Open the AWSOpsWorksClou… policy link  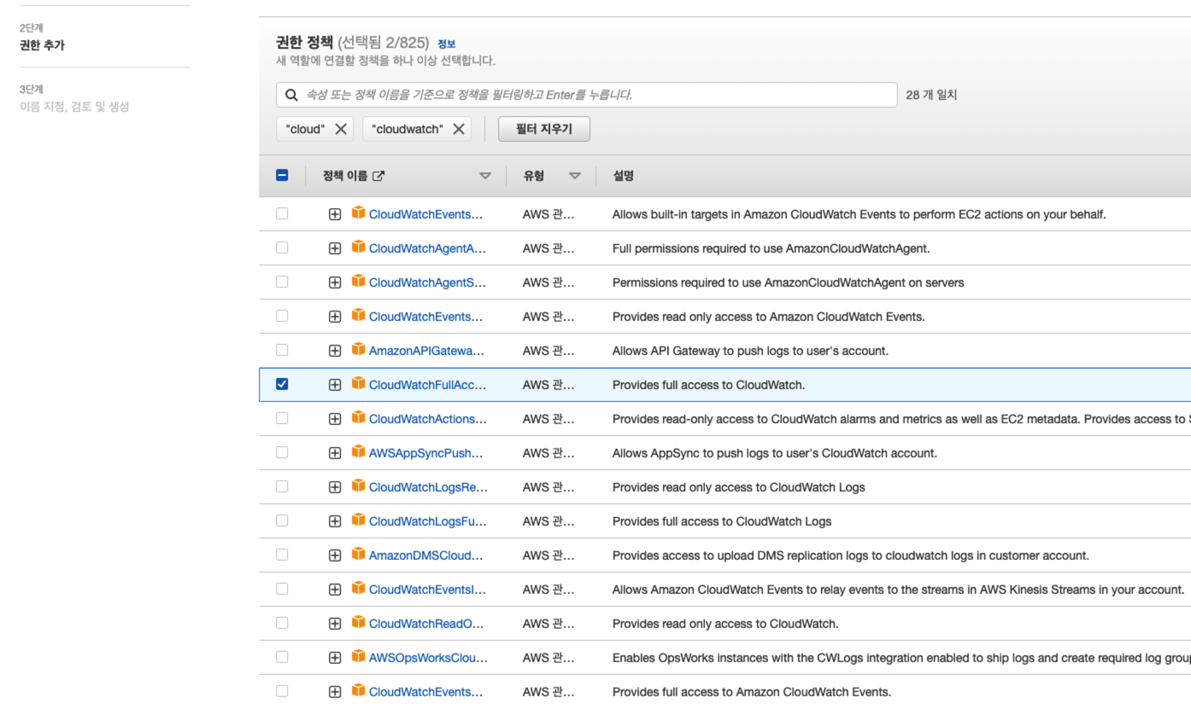pyautogui.click(x=428, y=658)
